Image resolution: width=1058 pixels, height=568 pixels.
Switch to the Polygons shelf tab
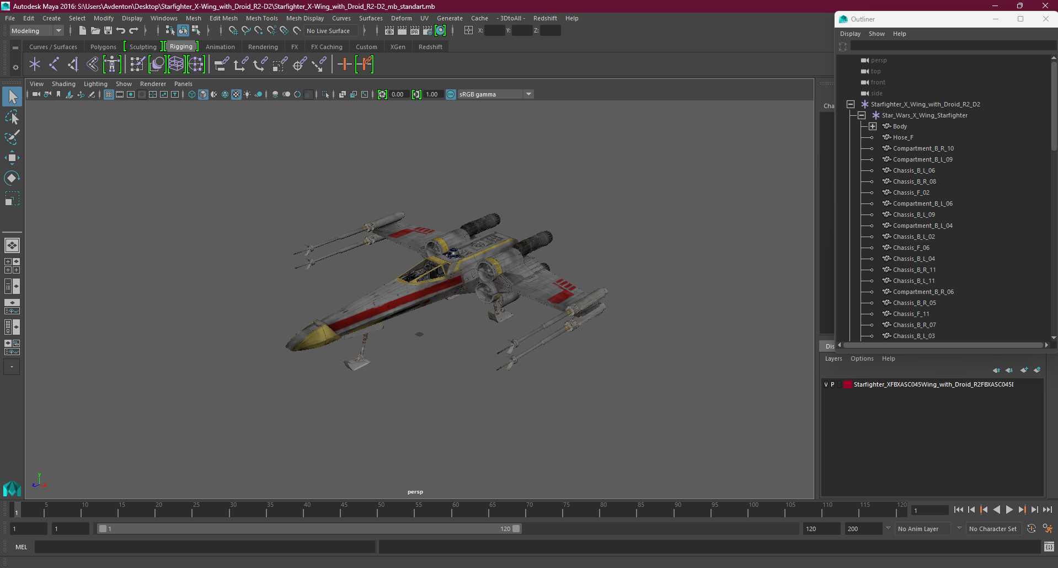coord(103,47)
